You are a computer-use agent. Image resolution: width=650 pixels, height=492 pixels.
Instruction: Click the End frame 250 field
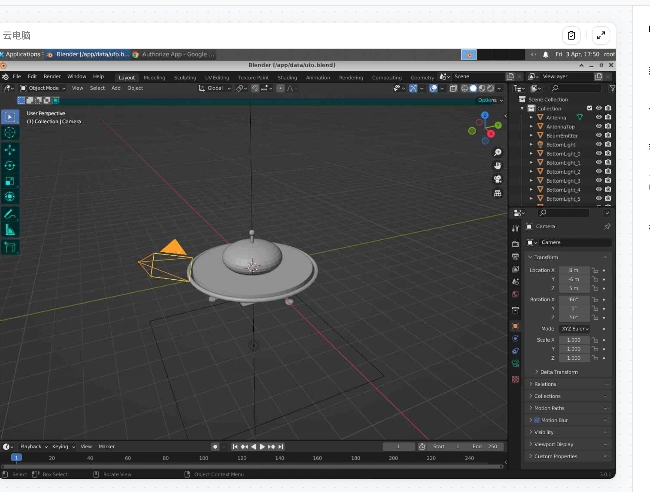pos(485,446)
